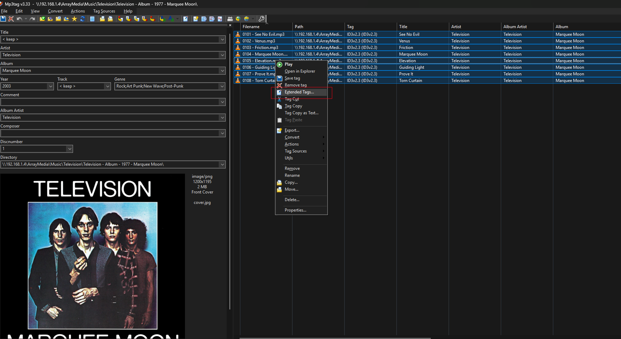621x339 pixels.
Task: Click the Save tag toolbar icon
Action: point(3,19)
